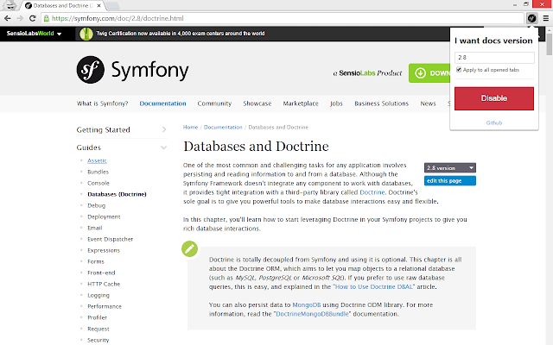
Task: Click the Twig Certification announcement text
Action: [181, 34]
